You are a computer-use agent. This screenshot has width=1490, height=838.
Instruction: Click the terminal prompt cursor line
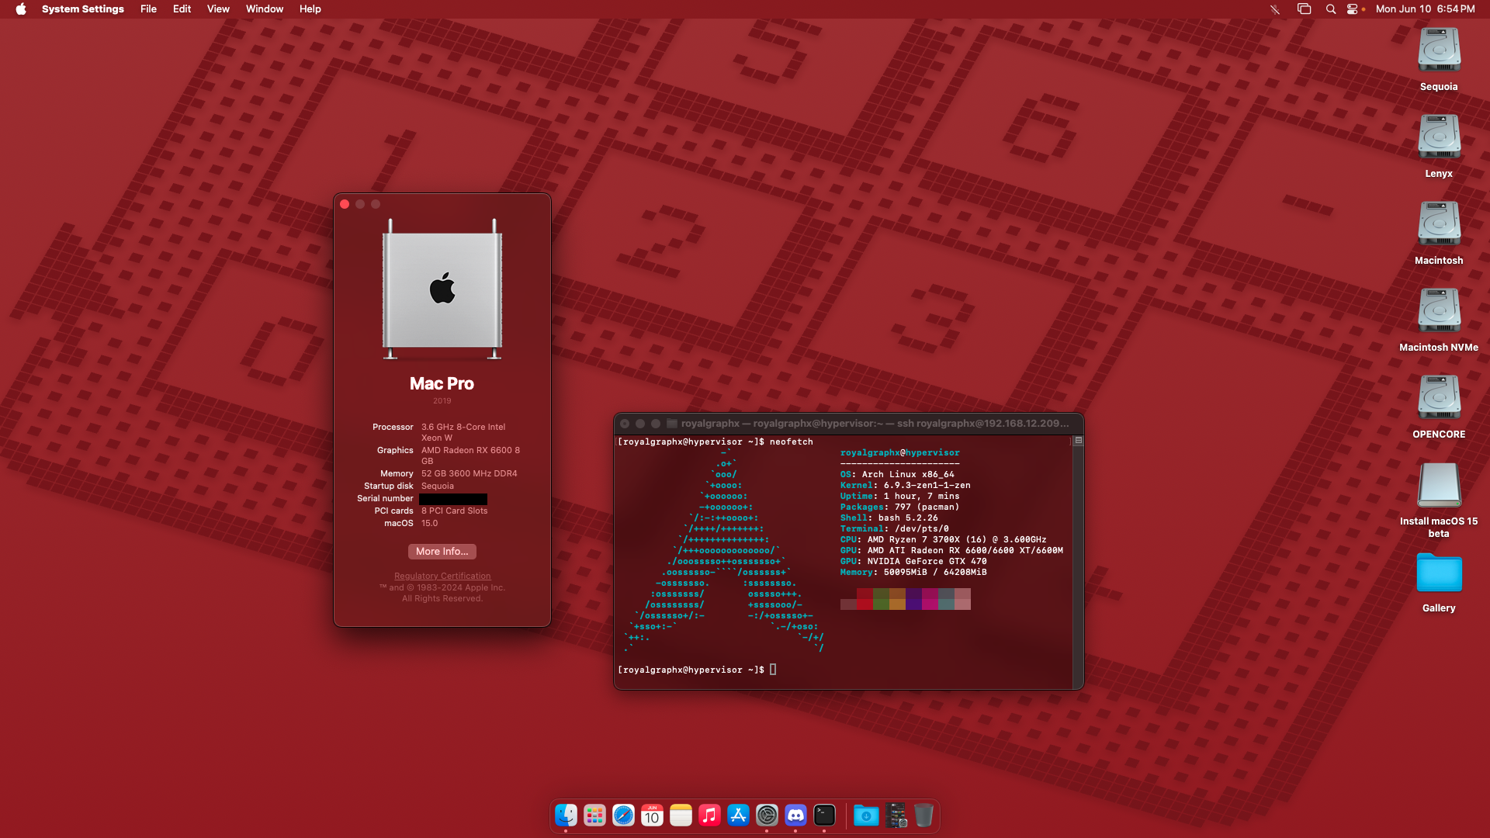pos(697,670)
